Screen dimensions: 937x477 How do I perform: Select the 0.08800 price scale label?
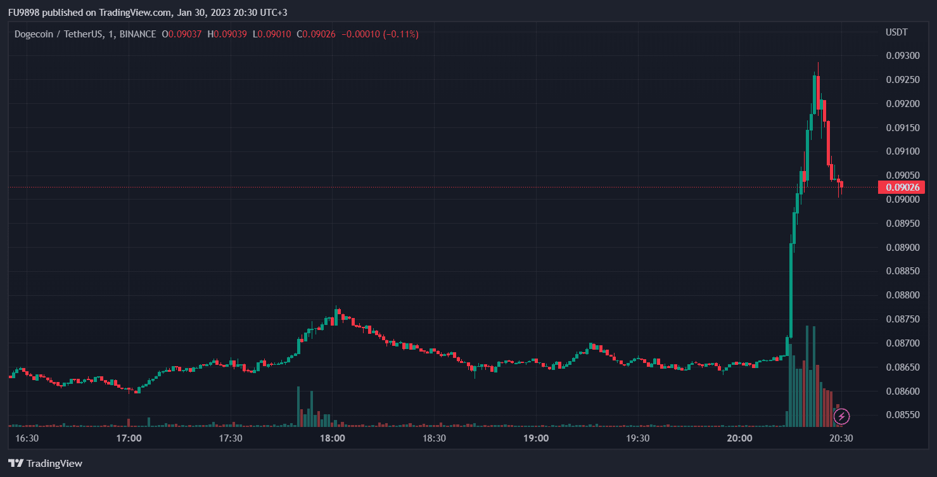(902, 295)
